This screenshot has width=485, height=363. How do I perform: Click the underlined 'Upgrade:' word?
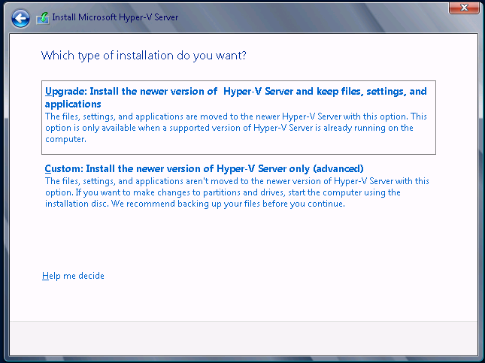[66, 92]
